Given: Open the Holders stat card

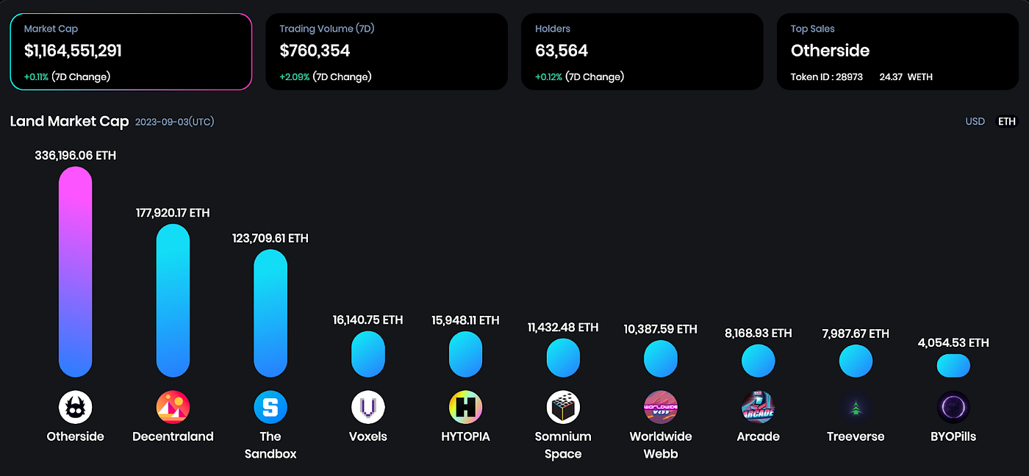Looking at the screenshot, I should 642,51.
